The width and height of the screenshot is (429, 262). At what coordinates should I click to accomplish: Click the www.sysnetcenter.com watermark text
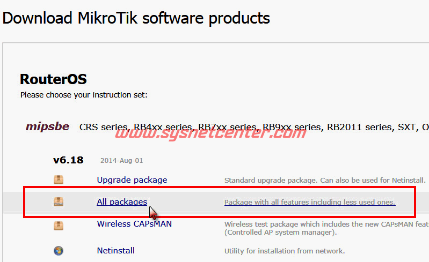[x=210, y=133]
